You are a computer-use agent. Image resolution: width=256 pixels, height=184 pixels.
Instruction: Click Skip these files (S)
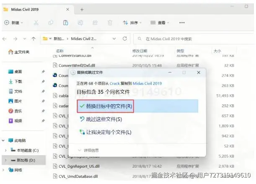coord(101,119)
